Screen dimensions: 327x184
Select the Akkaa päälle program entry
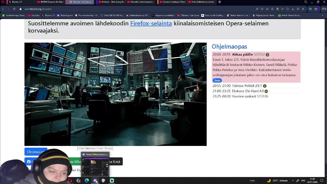coord(256,67)
